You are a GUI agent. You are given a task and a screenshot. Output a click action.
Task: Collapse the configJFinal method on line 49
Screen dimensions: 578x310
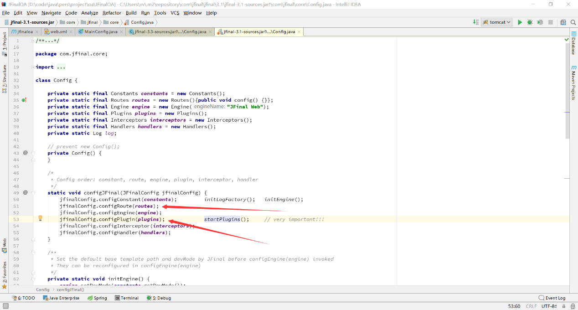click(x=33, y=193)
